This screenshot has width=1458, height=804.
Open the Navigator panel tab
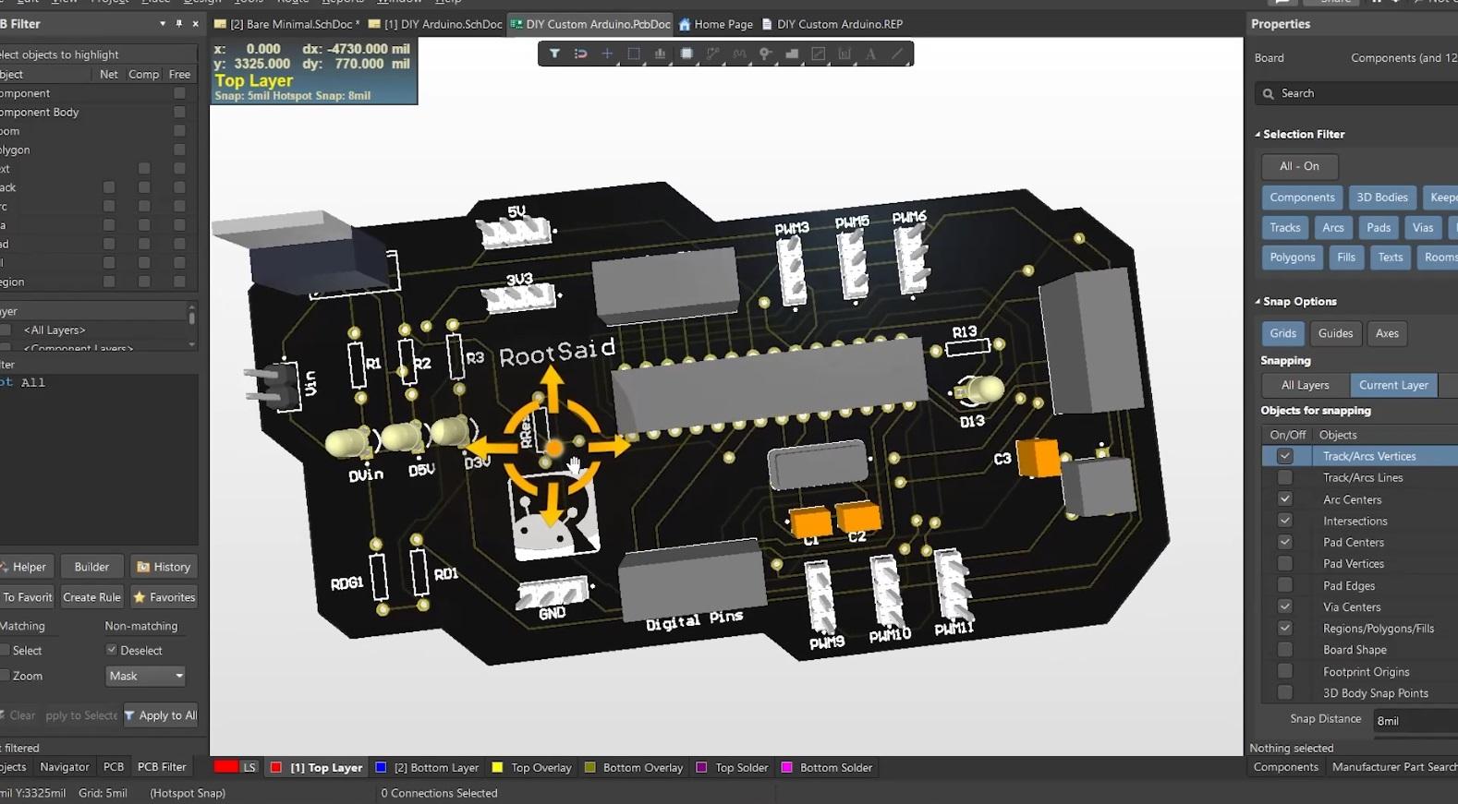[65, 767]
